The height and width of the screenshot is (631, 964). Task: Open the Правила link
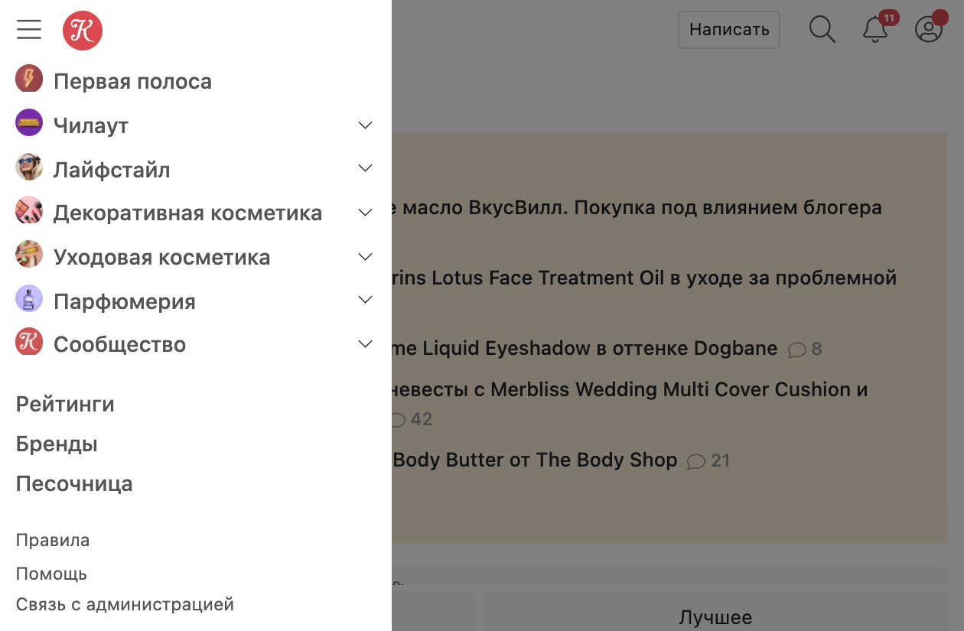(53, 540)
